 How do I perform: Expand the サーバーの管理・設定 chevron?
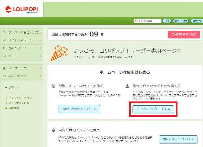(x=40, y=32)
